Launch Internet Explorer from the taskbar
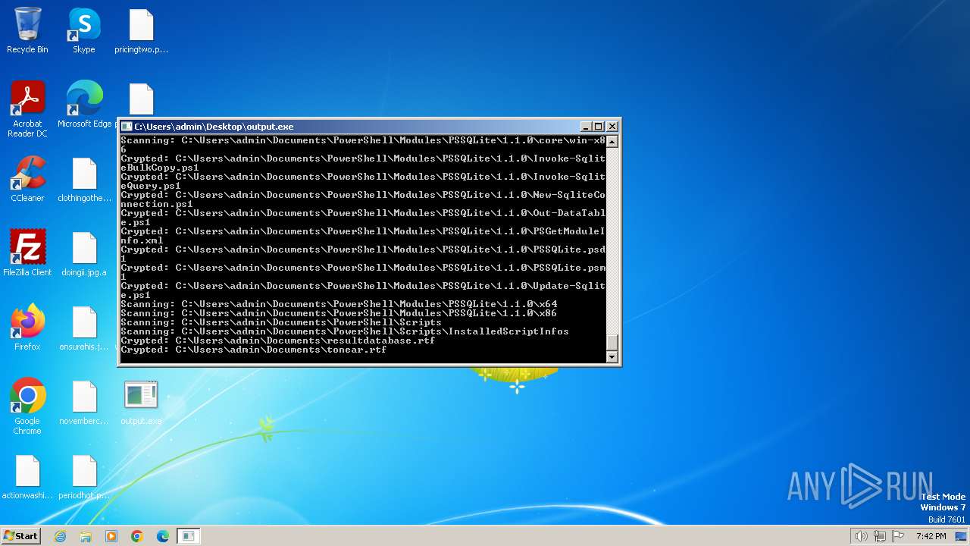Viewport: 970px width, 546px height. (60, 536)
